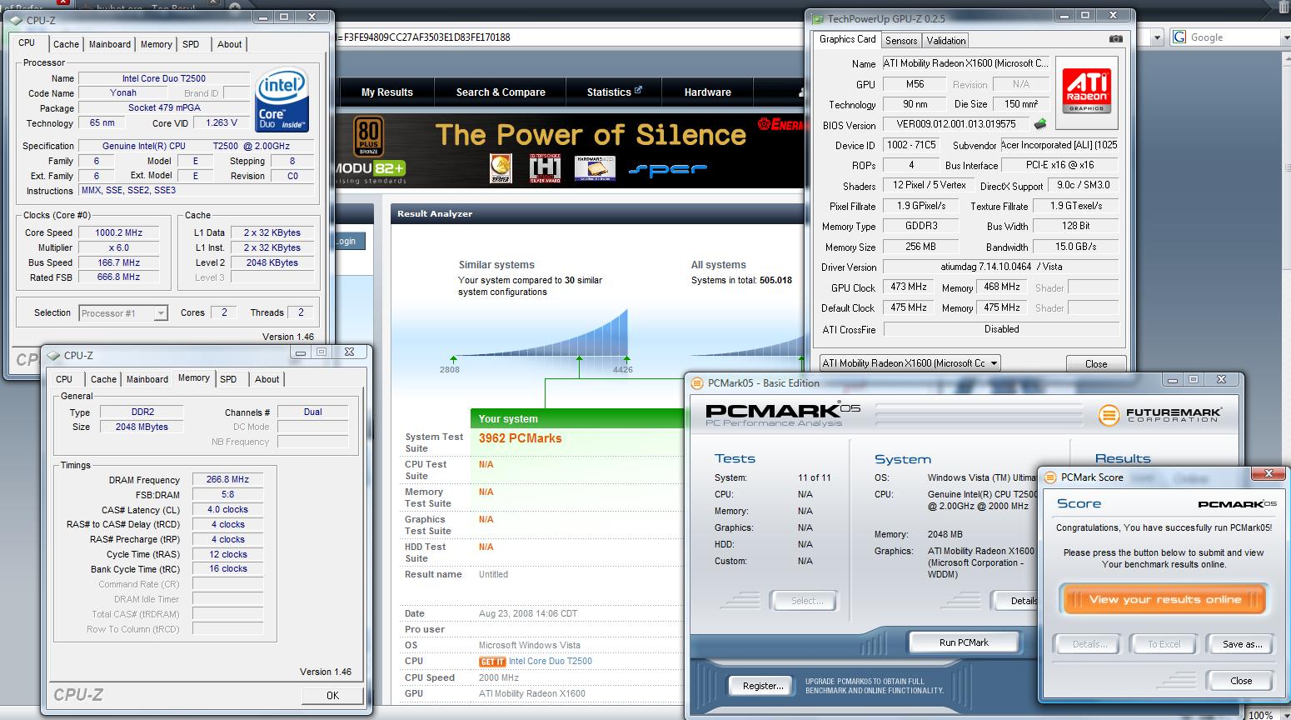1291x720 pixels.
Task: Click the Intel Core Duo inside logo
Action: (282, 99)
